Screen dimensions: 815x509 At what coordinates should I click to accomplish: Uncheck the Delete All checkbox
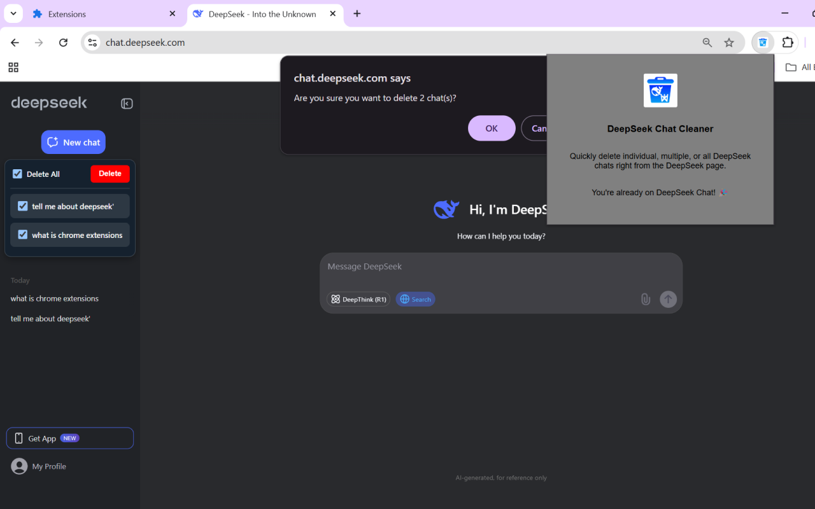tap(17, 174)
